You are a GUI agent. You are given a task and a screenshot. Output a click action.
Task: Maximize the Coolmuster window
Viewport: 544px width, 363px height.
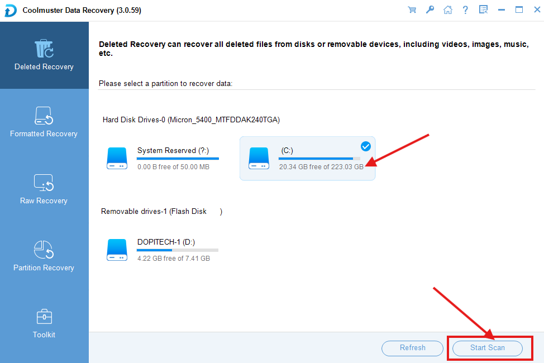click(x=519, y=9)
